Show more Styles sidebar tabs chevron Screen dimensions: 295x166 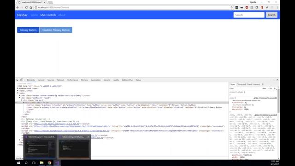point(263,84)
